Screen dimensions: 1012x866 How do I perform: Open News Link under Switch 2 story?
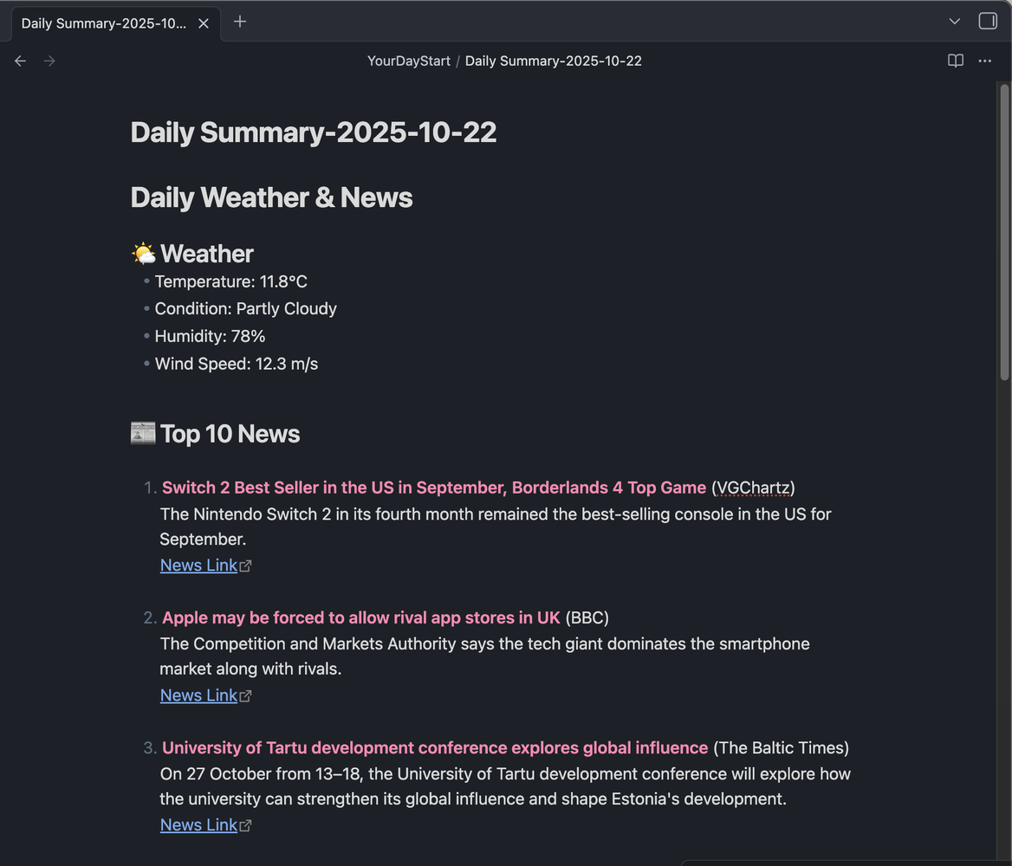click(x=198, y=565)
